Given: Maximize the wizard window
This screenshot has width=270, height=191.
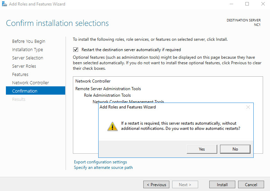Looking at the screenshot, I should pyautogui.click(x=247, y=4).
